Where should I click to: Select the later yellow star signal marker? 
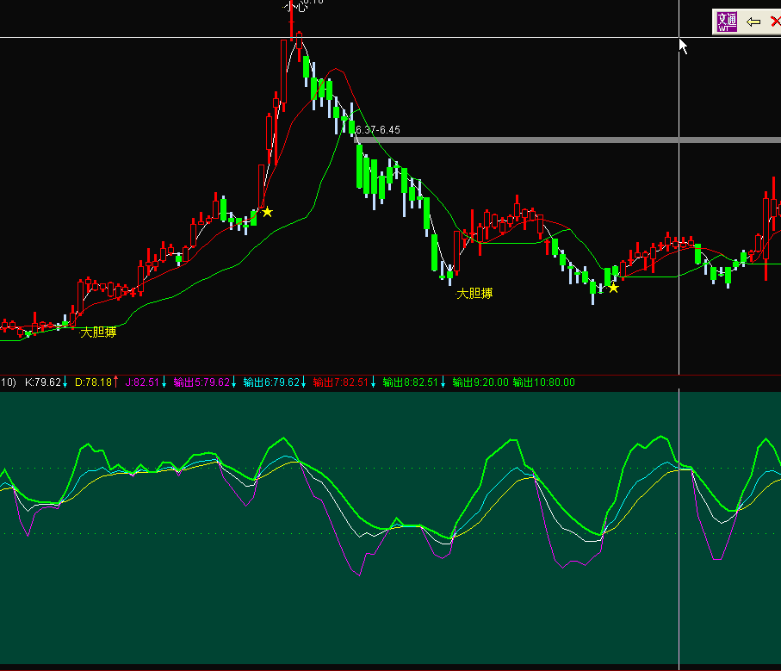[x=613, y=288]
